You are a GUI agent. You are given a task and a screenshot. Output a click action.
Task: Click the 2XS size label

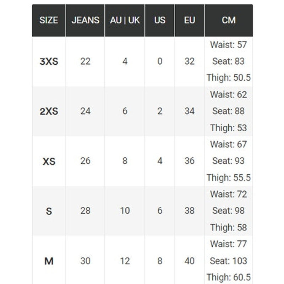coord(49,111)
